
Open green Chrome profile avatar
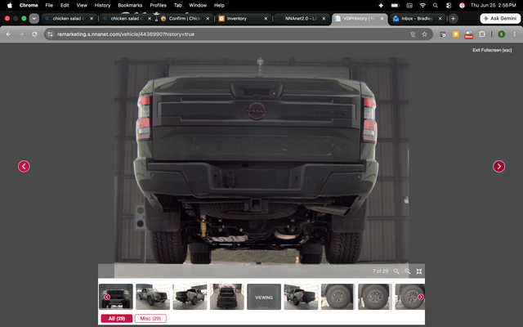tap(501, 34)
